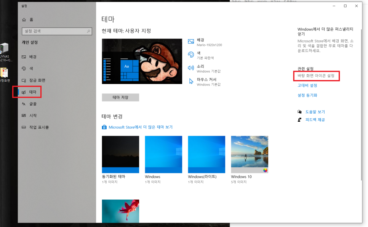Image resolution: width=368 pixels, height=227 pixels.
Task: Open the 홈 home icon in sidebar
Action: point(24,20)
